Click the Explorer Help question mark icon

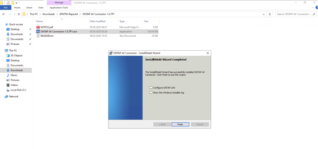pos(316,7)
